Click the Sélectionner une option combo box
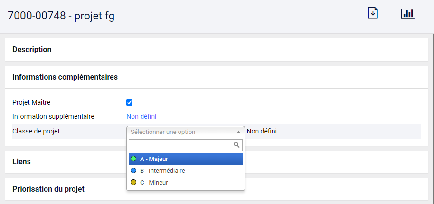The image size is (434, 204). [186, 132]
